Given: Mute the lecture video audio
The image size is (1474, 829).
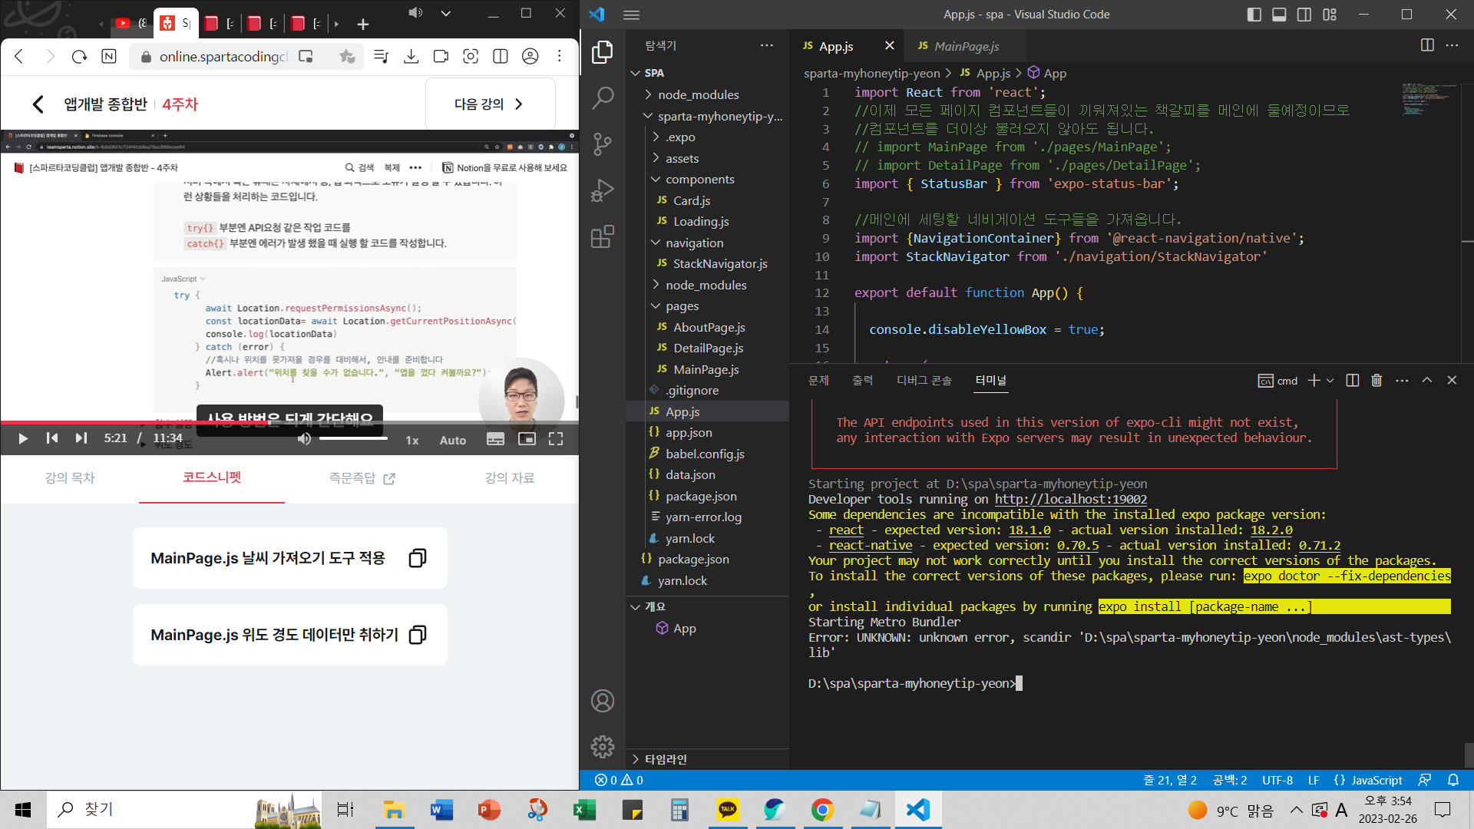Looking at the screenshot, I should (305, 439).
